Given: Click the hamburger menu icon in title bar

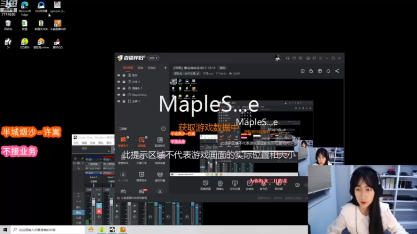Looking at the screenshot, I should pos(321,58).
